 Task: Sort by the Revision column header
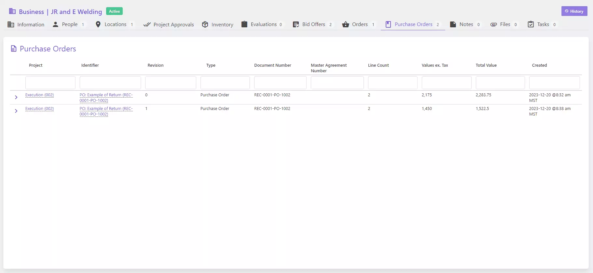pos(156,65)
